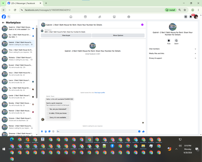Bookmark this page star icon
This screenshot has height=162, width=202.
point(185,10)
